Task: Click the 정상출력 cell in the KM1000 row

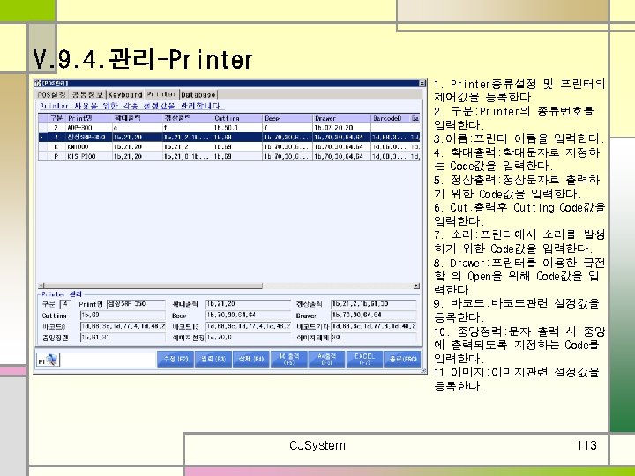Action: pos(188,146)
